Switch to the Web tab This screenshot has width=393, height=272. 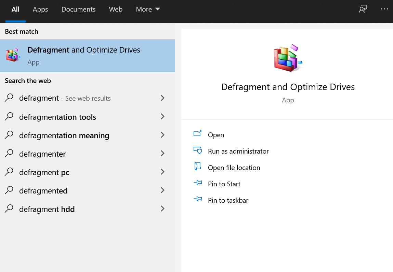116,9
